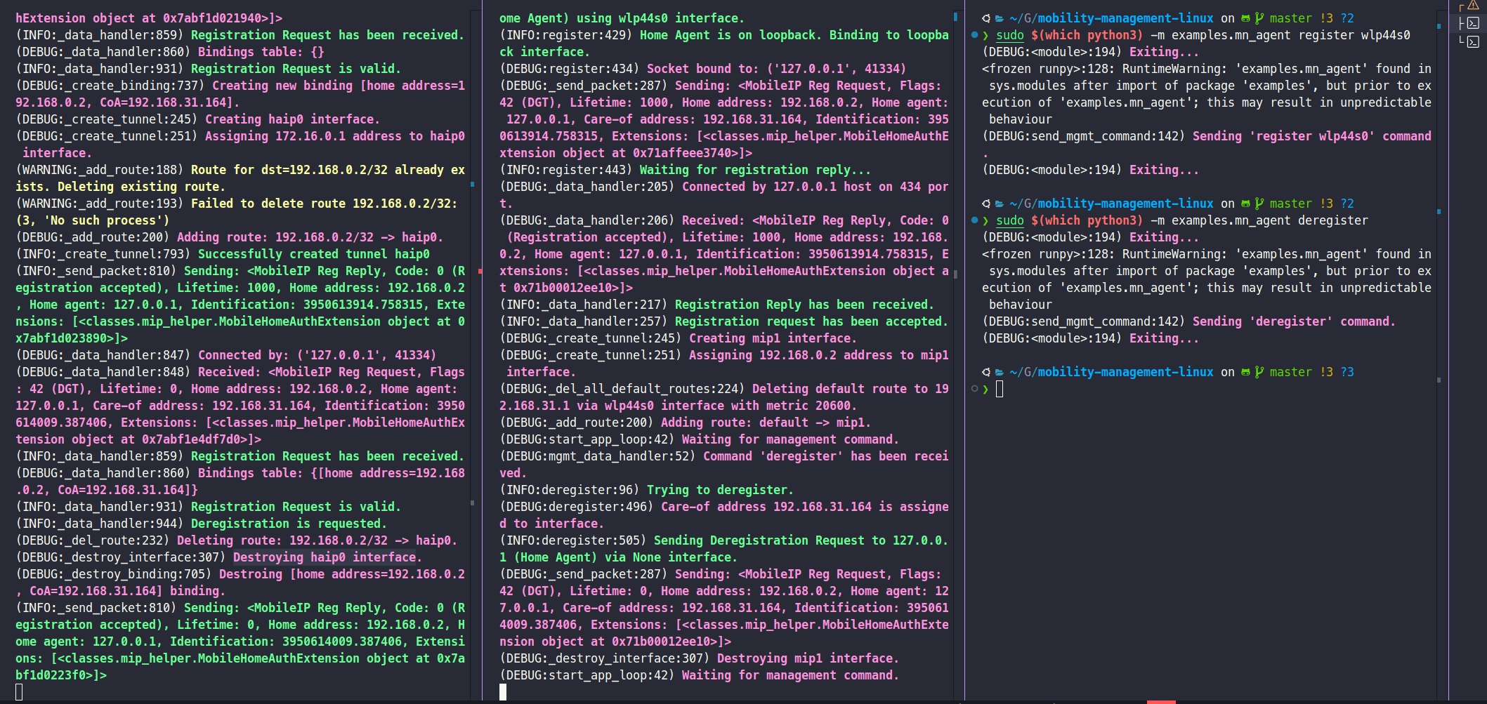1487x704 pixels.
Task: Click 'Registration Reply has been received.' text
Action: tap(804, 305)
